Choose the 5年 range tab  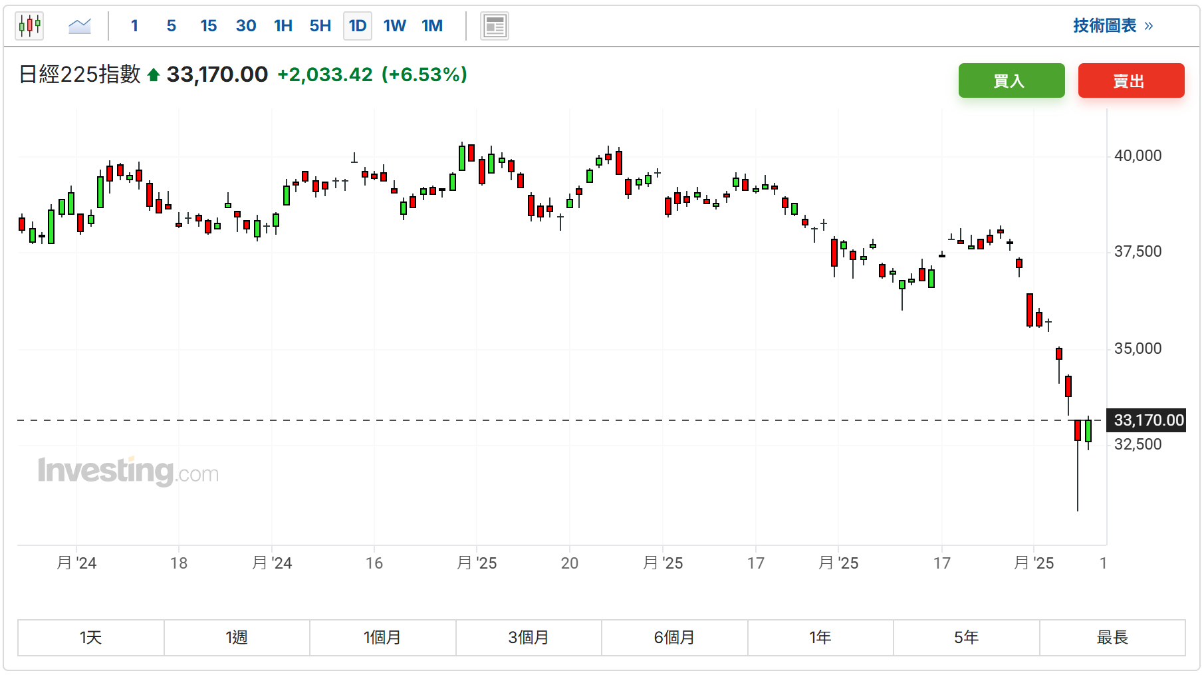(967, 638)
